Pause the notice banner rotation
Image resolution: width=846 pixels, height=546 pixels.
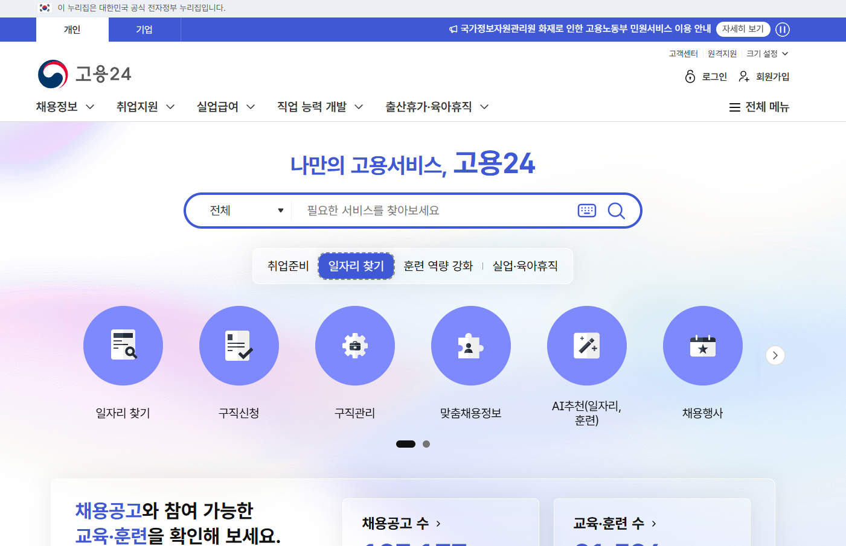782,29
